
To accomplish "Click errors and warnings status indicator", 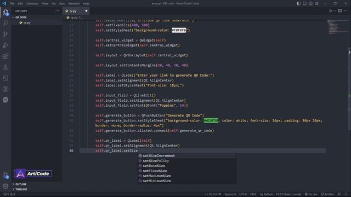I will point(9,194).
